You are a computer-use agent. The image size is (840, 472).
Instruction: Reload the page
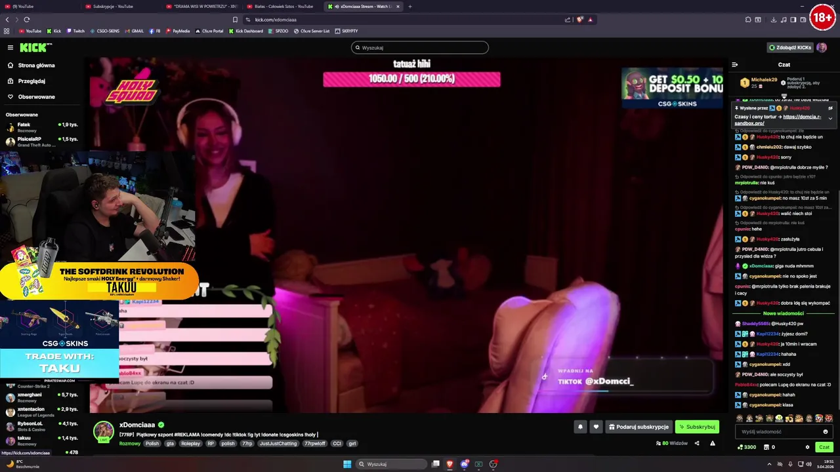tap(27, 20)
